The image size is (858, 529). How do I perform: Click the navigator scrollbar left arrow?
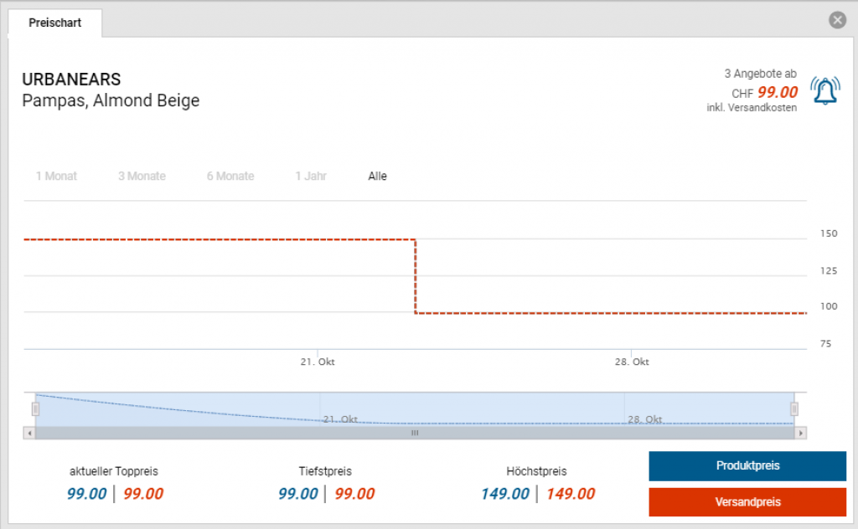(x=29, y=434)
